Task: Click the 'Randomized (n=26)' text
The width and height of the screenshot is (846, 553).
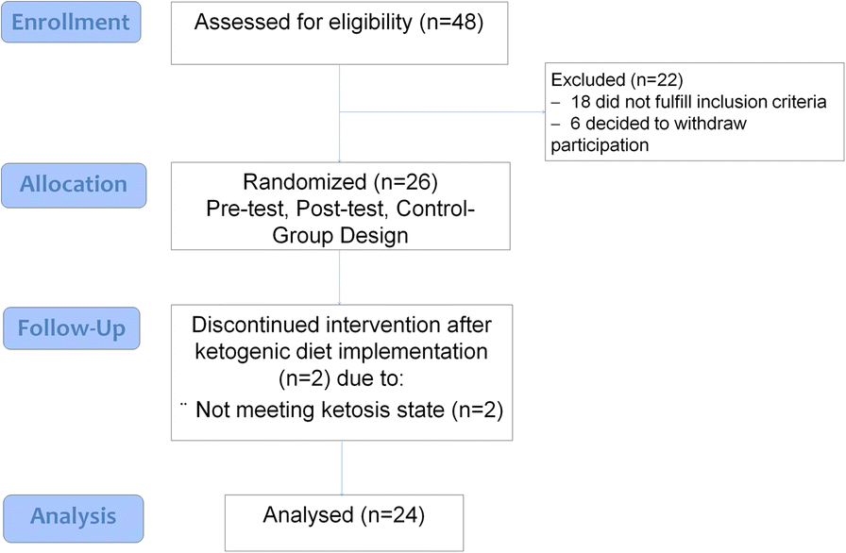Action: point(341,183)
